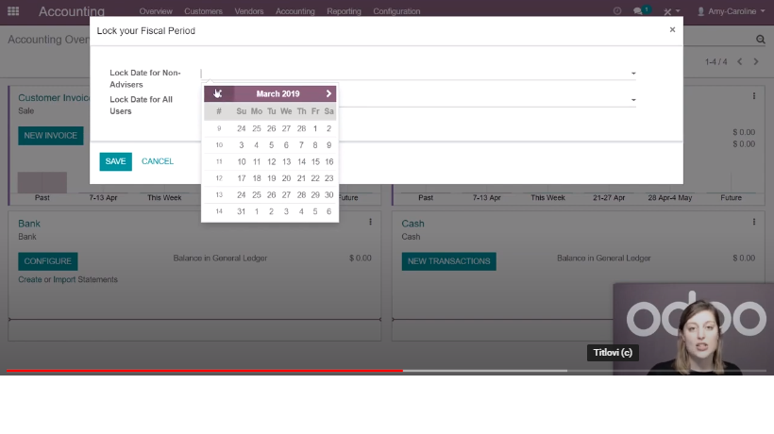Expand Lock Date for Non-Advisers dropdown arrow

[x=633, y=74]
